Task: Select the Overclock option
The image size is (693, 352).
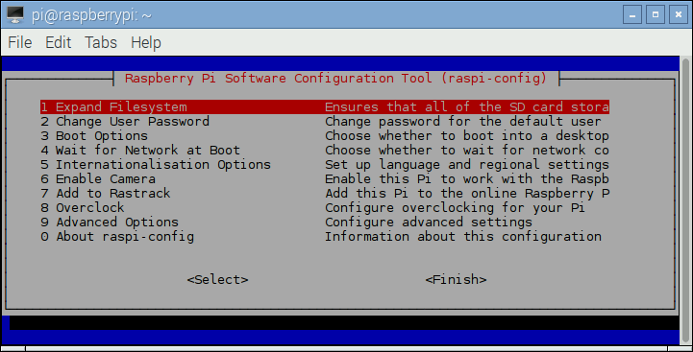Action: (x=325, y=208)
